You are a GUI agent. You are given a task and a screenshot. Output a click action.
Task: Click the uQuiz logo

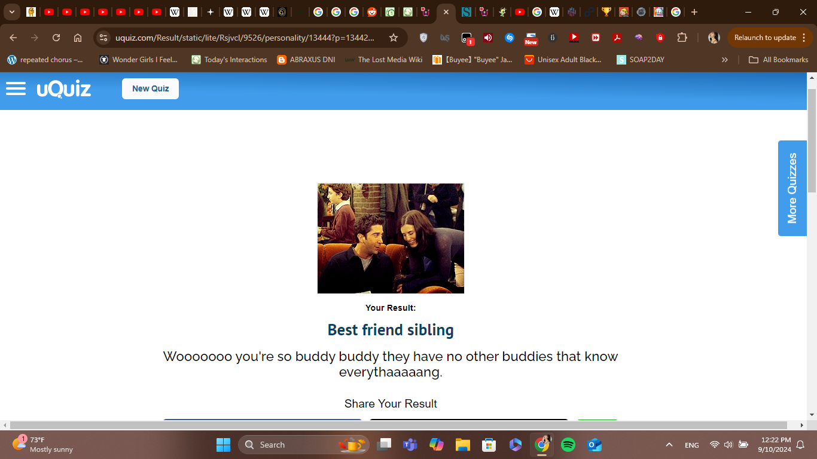click(x=64, y=89)
